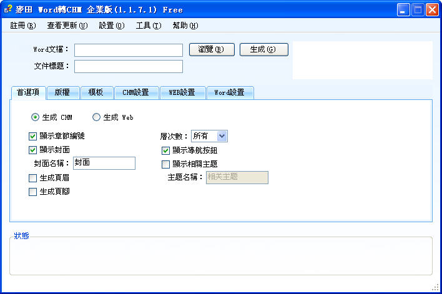The height and width of the screenshot is (294, 442).
Task: Click the app icon in the title bar
Action: 8,9
